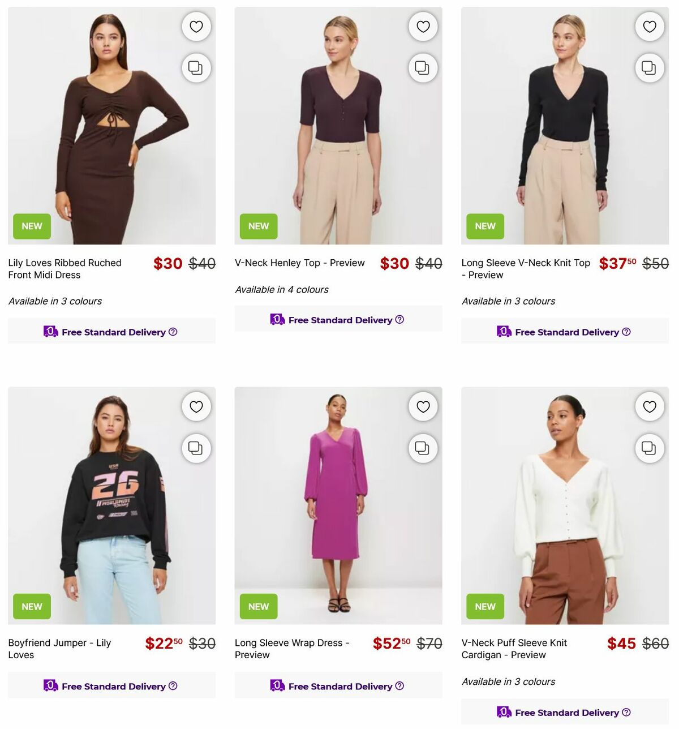This screenshot has width=679, height=729.
Task: Expand the 4 colour options for Henley Top
Action: tap(281, 289)
